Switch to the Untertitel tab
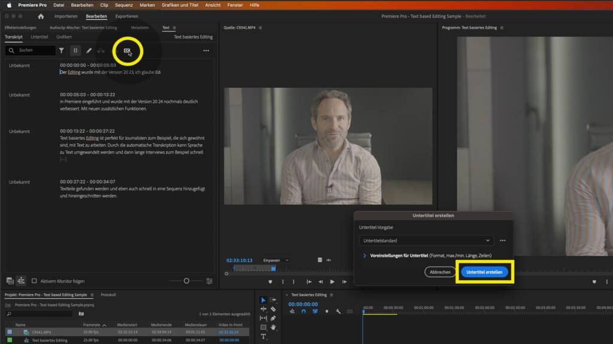This screenshot has height=344, width=613. click(x=39, y=36)
